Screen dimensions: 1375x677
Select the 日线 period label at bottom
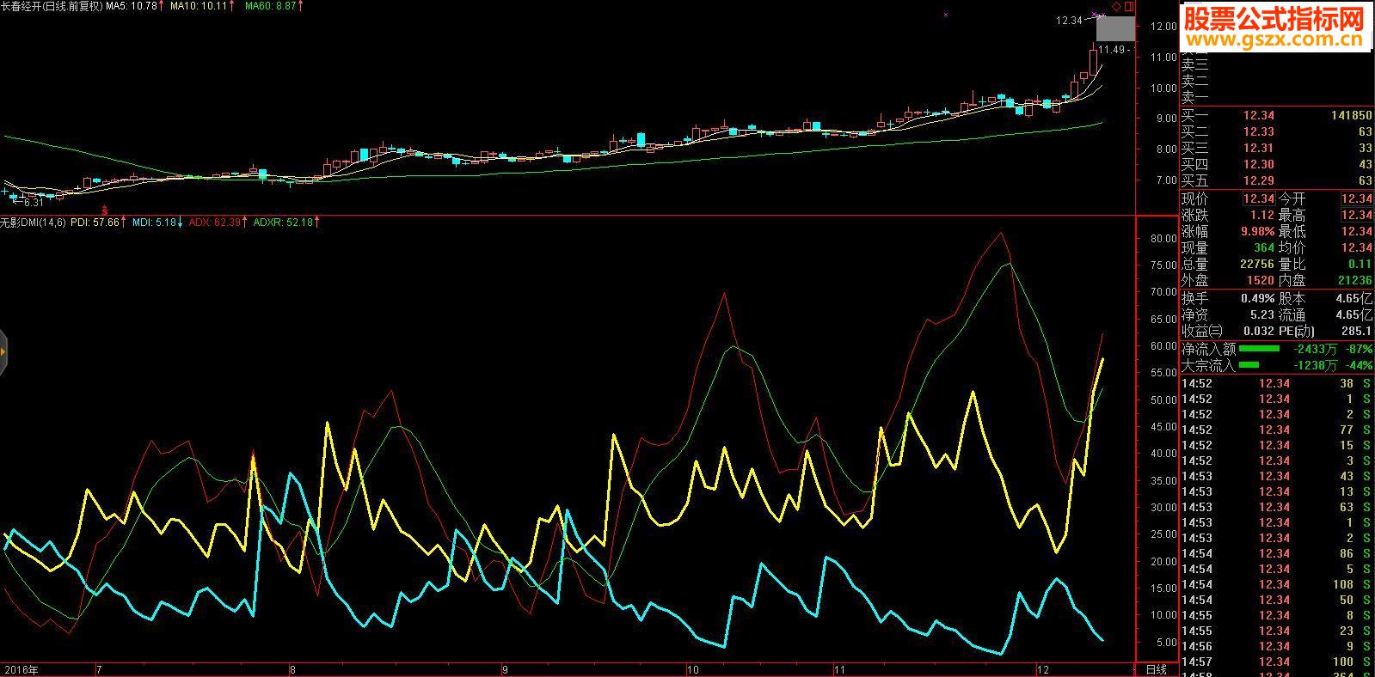(1157, 669)
